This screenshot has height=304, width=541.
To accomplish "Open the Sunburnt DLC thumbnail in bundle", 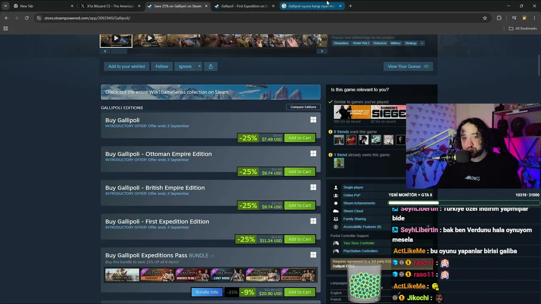I will (157, 275).
